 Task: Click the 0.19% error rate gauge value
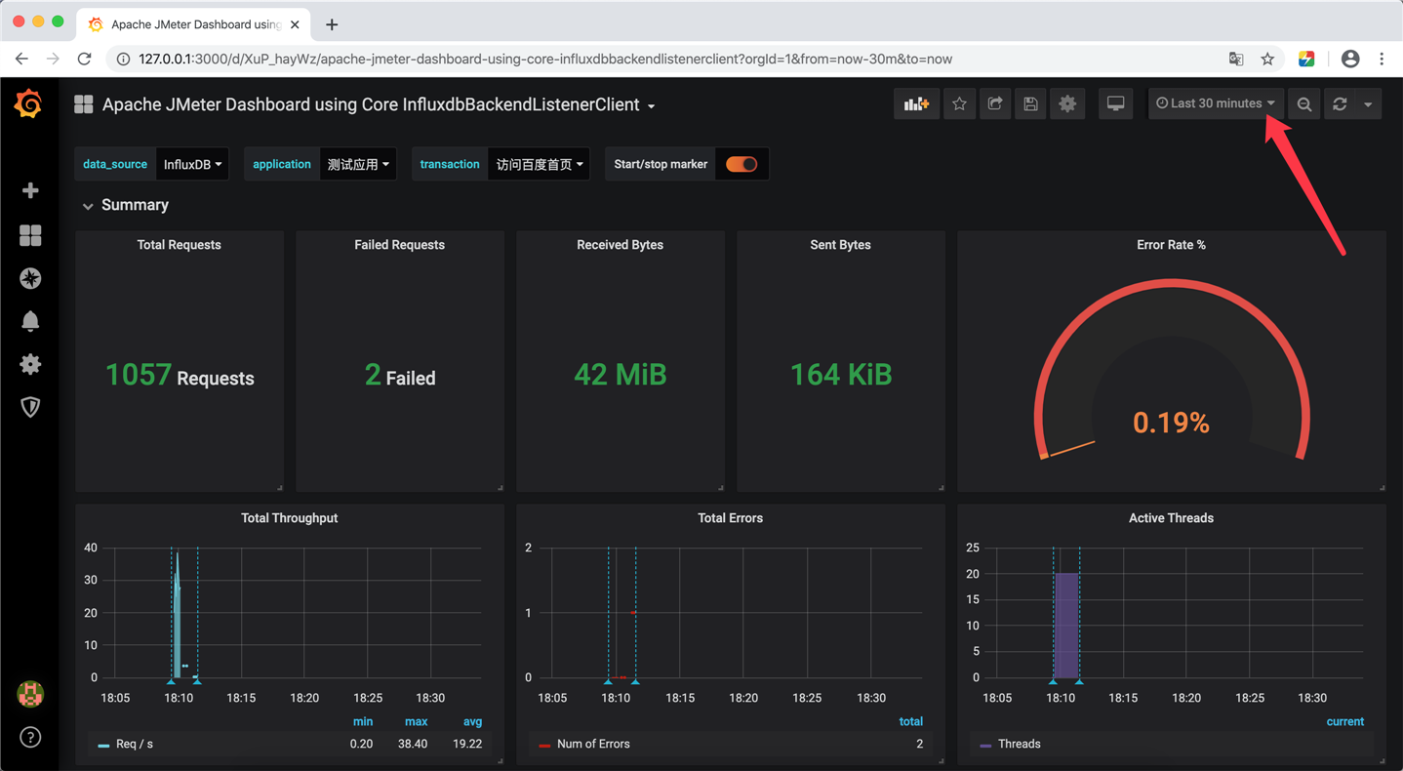(x=1171, y=423)
